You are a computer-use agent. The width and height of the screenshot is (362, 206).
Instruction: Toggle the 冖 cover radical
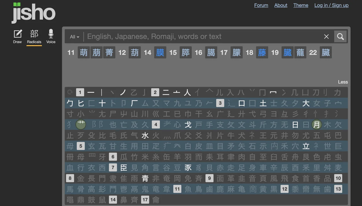(x=273, y=92)
